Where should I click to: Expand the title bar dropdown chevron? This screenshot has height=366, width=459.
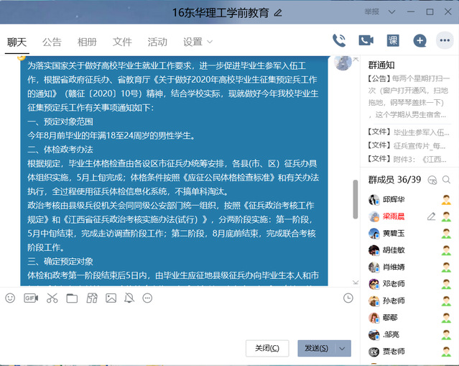[393, 12]
